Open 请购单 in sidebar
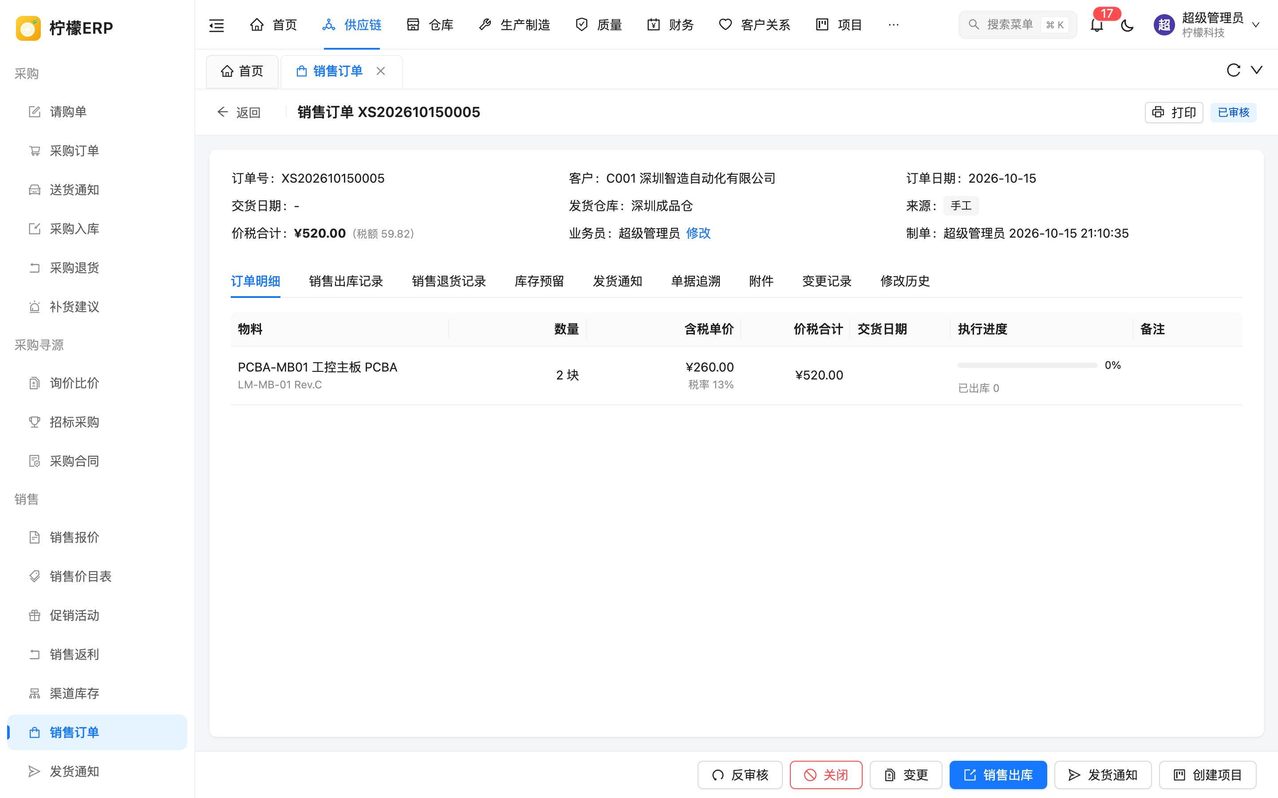Image resolution: width=1278 pixels, height=798 pixels. pyautogui.click(x=97, y=112)
